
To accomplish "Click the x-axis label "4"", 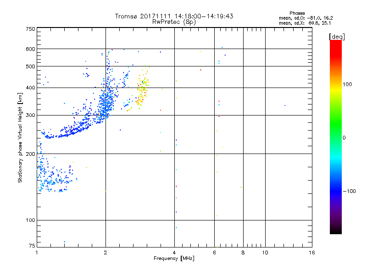I will pyautogui.click(x=174, y=253).
